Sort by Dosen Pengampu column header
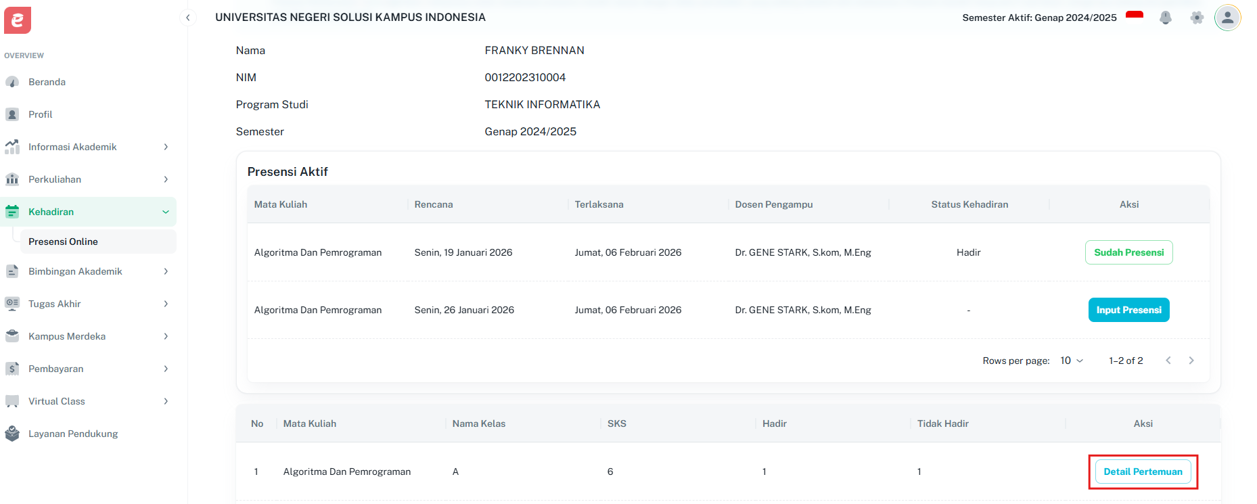 [774, 204]
